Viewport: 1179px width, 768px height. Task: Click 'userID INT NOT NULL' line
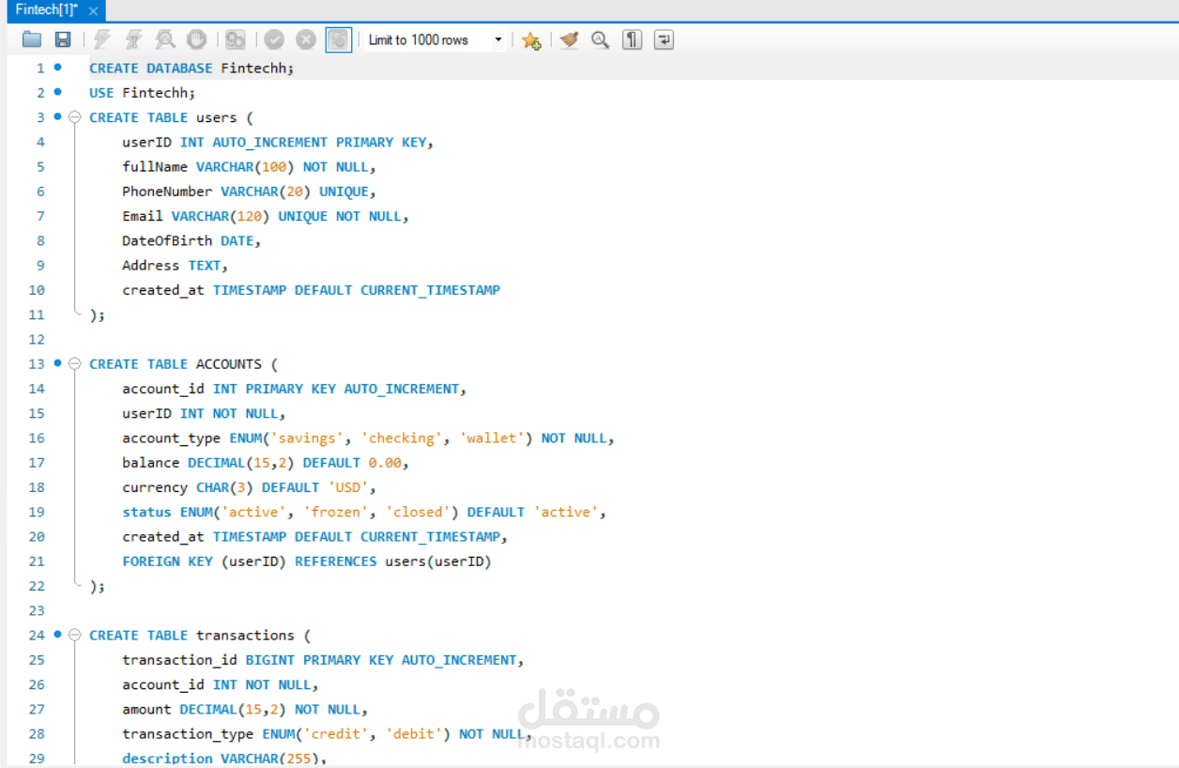pos(204,413)
